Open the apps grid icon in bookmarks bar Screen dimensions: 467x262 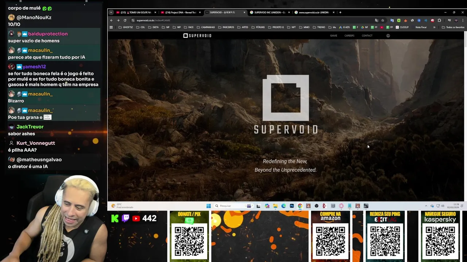pos(112,27)
